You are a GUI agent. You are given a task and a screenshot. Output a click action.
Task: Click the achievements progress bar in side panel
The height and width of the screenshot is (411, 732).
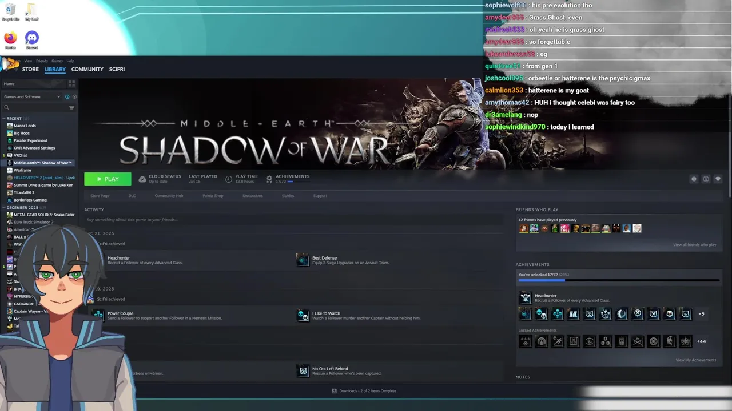pos(619,280)
